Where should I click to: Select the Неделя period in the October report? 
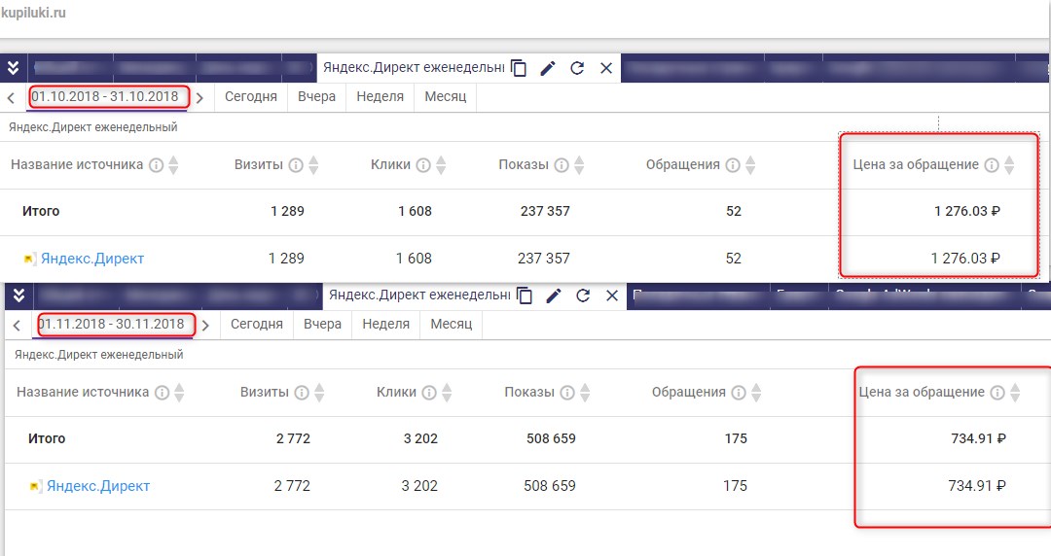click(380, 96)
